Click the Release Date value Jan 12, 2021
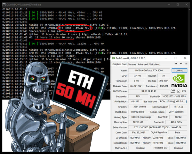Image resolution: width=192 pixels, height=154 pixels. tap(136, 86)
